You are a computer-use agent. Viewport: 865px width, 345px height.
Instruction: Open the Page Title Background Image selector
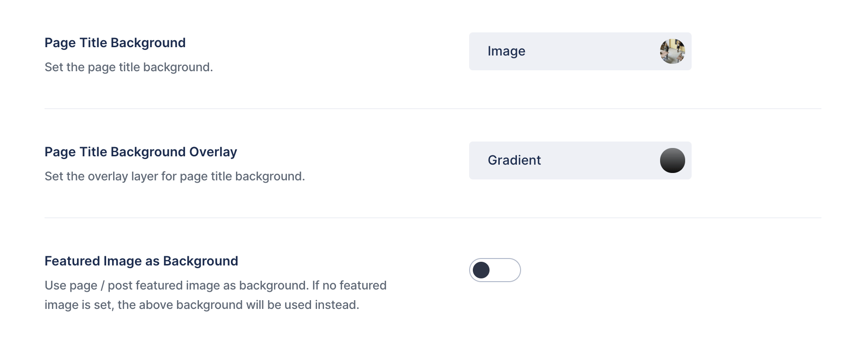(580, 51)
